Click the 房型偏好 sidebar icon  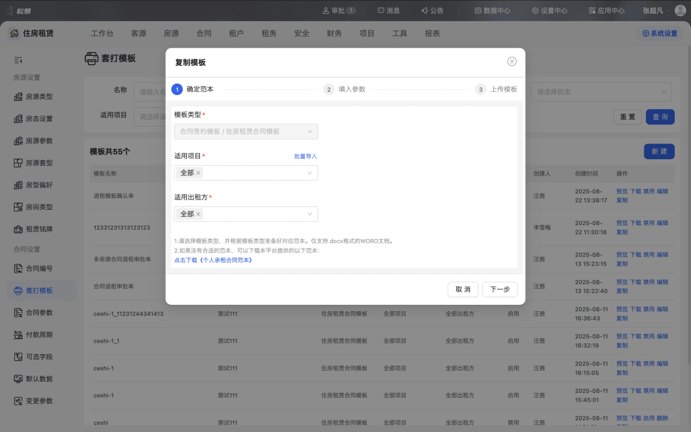coord(18,185)
